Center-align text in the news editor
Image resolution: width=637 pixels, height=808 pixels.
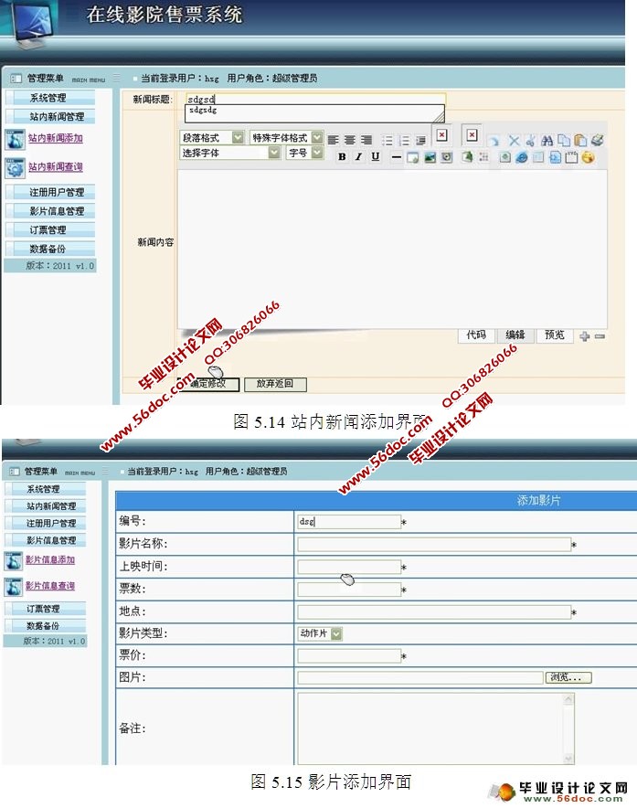coord(350,140)
